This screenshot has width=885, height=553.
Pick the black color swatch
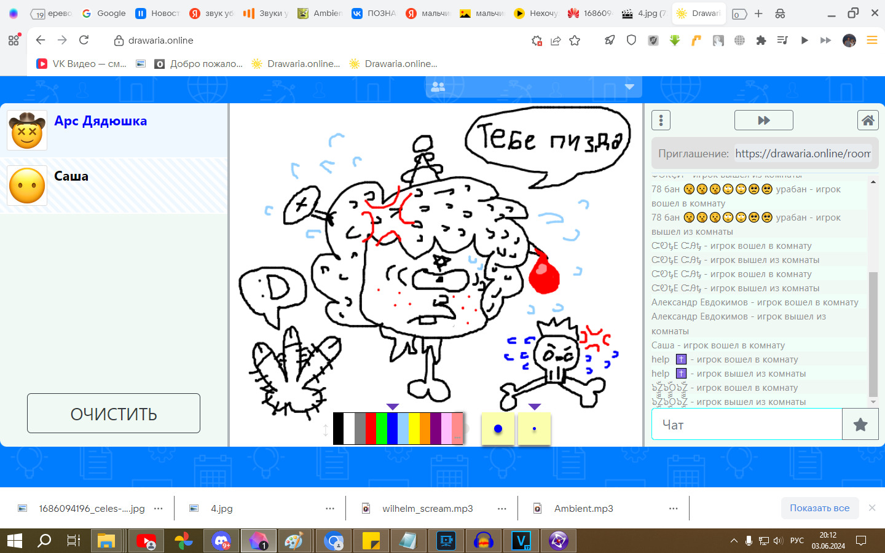[338, 428]
